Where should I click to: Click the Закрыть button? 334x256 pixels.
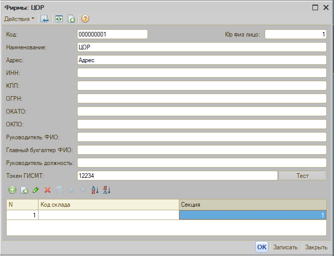point(316,247)
